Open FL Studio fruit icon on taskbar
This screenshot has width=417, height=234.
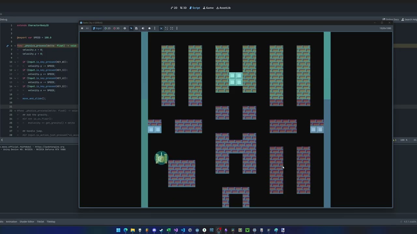point(147,230)
